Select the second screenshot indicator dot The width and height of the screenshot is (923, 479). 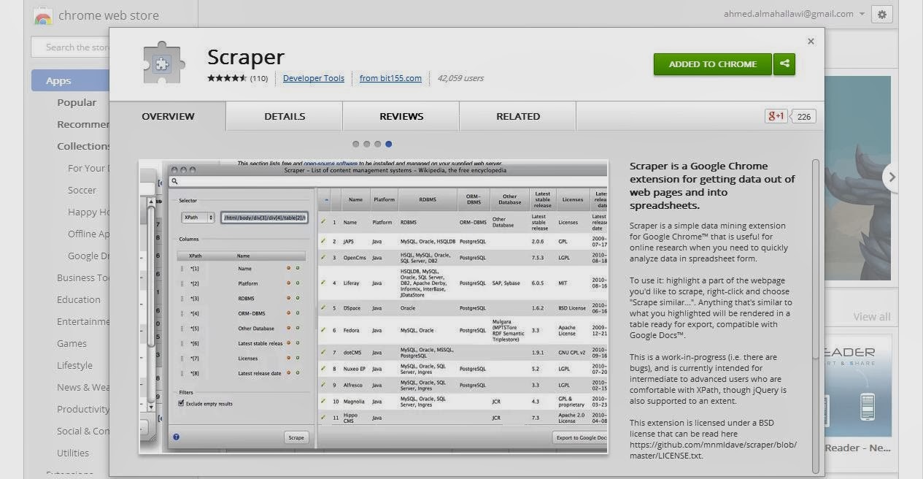click(x=366, y=144)
